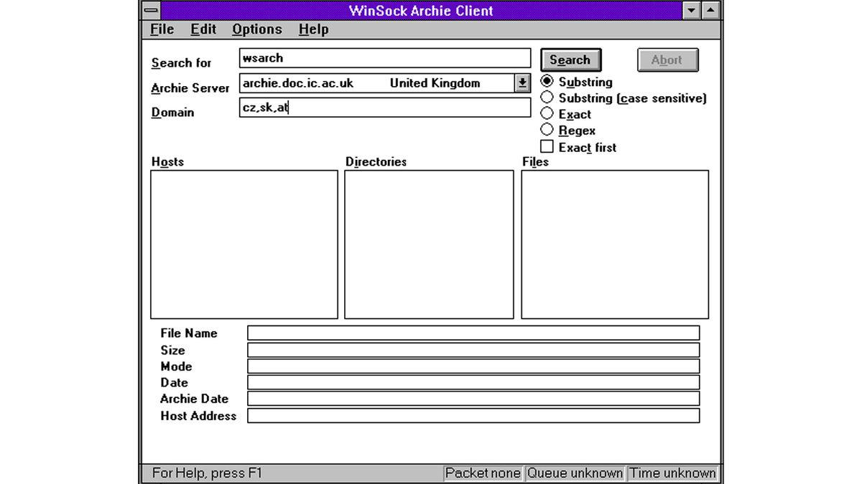Viewport: 862px width, 484px height.
Task: Open the Options menu
Action: click(x=256, y=29)
